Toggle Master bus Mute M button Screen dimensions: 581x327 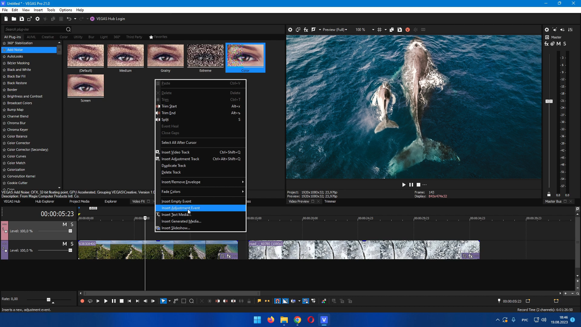click(x=559, y=44)
